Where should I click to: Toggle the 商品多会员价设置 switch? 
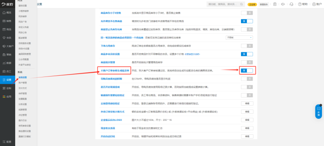[x=247, y=54]
